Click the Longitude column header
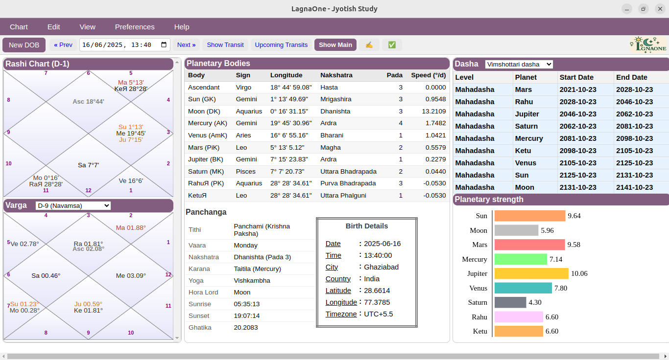 pyautogui.click(x=287, y=75)
